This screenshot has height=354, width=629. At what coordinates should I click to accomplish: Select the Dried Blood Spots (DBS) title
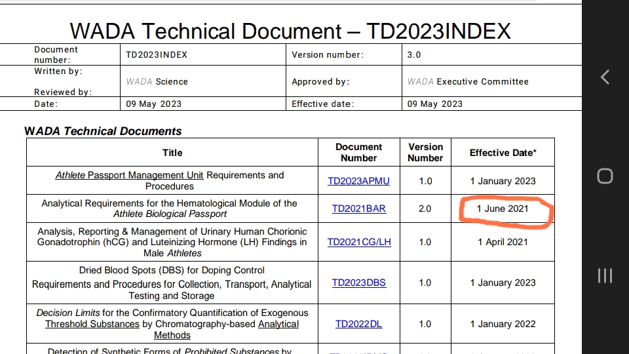[x=172, y=270]
